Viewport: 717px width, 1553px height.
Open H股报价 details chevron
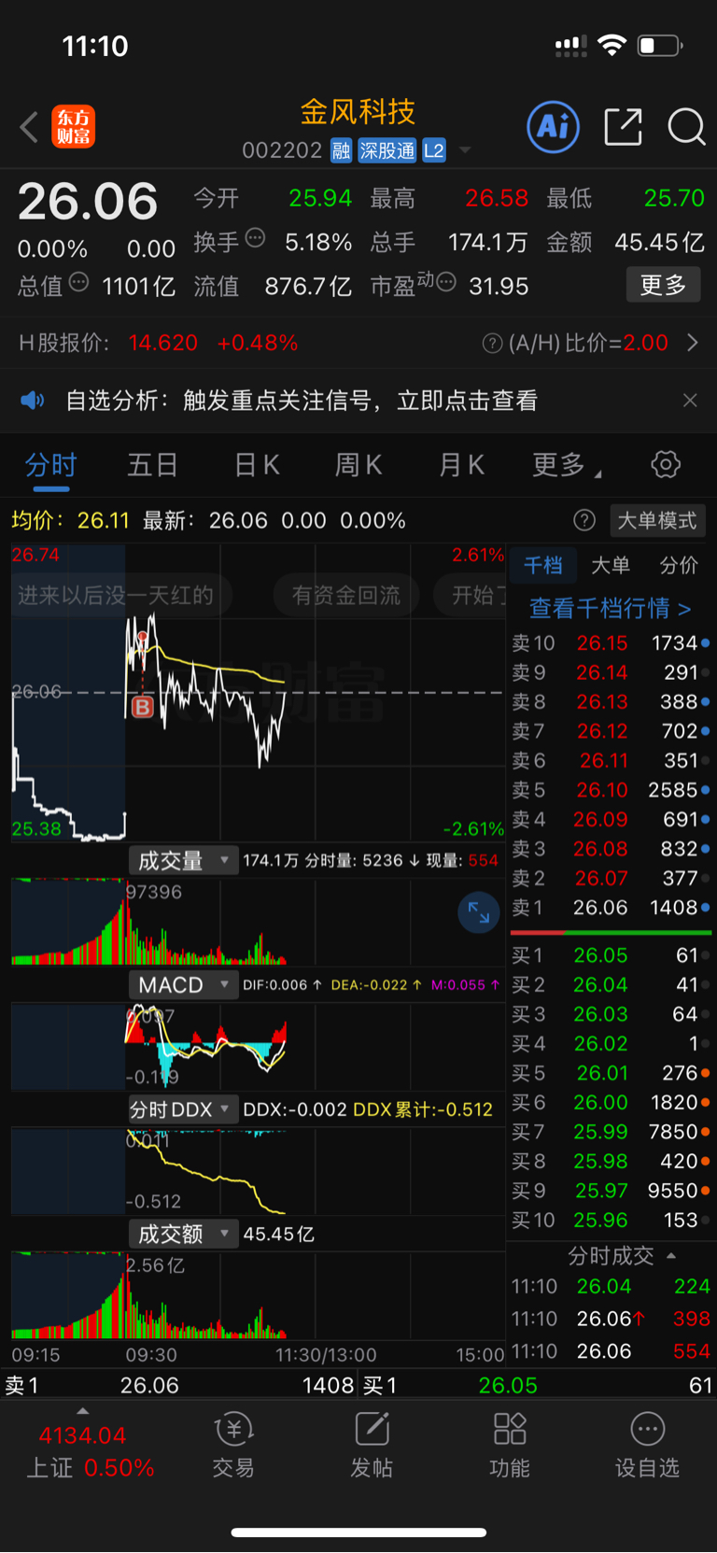click(693, 344)
